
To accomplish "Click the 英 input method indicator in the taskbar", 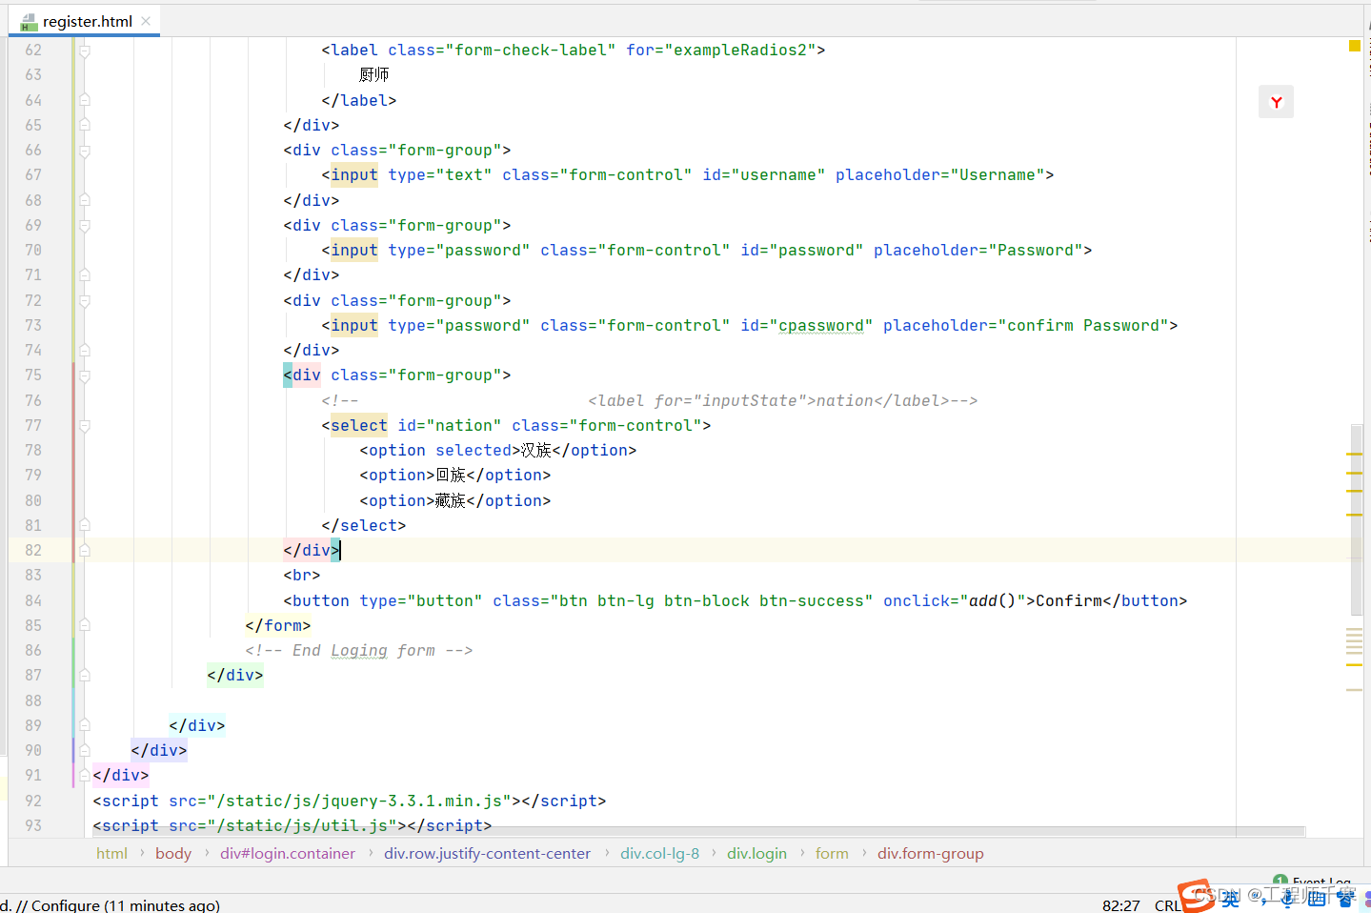I will (x=1229, y=899).
